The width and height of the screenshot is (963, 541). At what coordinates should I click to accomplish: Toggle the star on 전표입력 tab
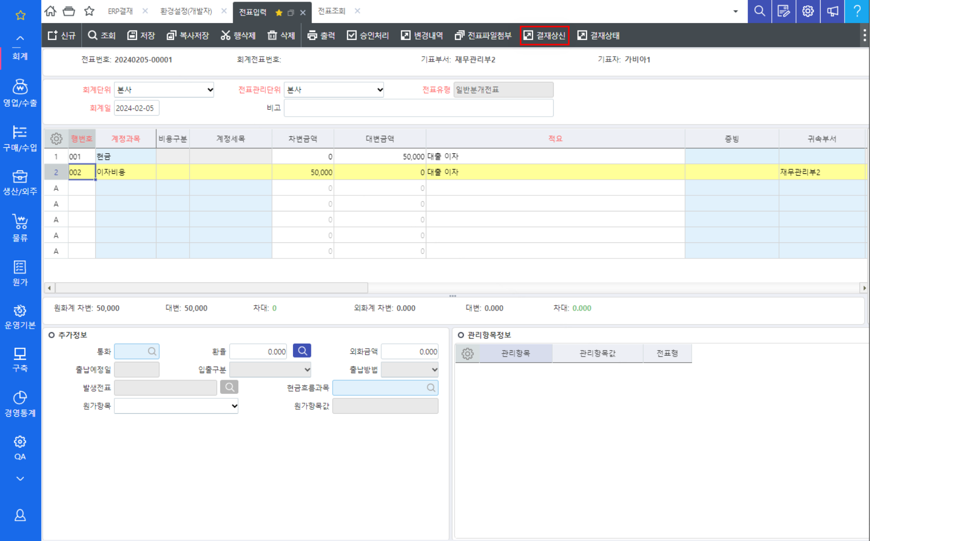(279, 13)
